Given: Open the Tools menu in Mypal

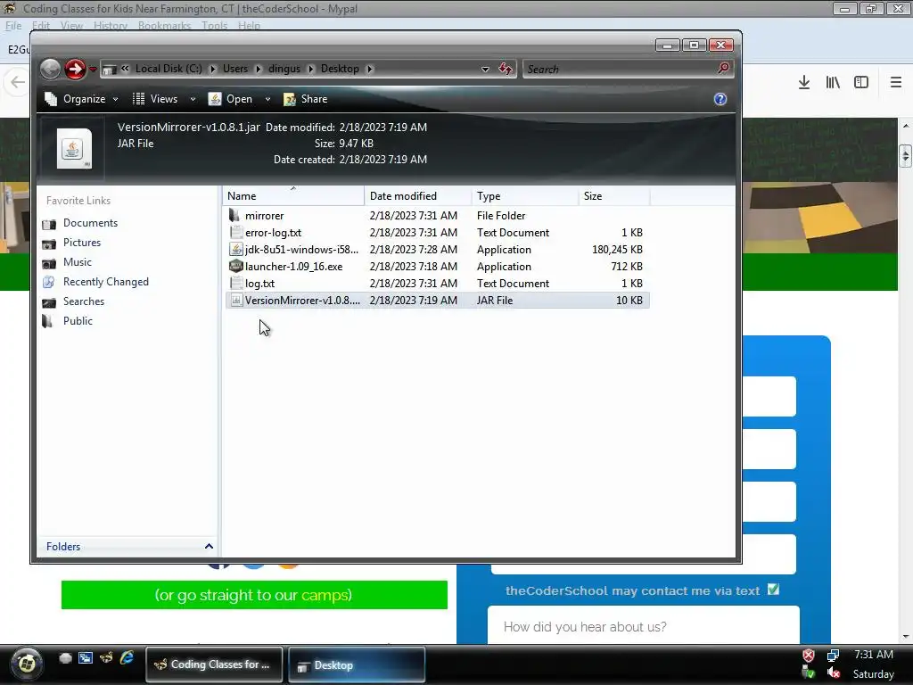Looking at the screenshot, I should click(x=214, y=26).
